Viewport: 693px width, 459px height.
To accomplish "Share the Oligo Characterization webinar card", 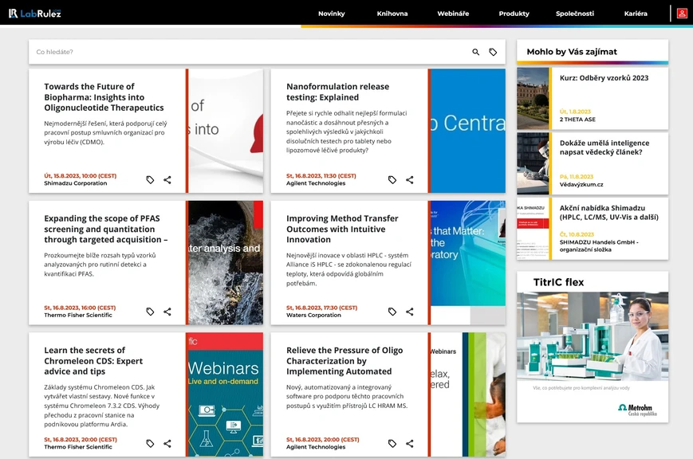I will [x=410, y=443].
